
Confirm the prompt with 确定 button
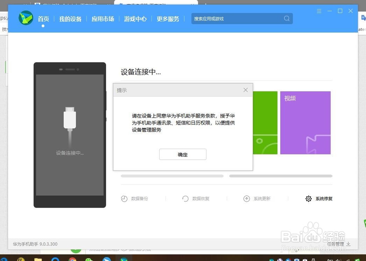tap(183, 154)
